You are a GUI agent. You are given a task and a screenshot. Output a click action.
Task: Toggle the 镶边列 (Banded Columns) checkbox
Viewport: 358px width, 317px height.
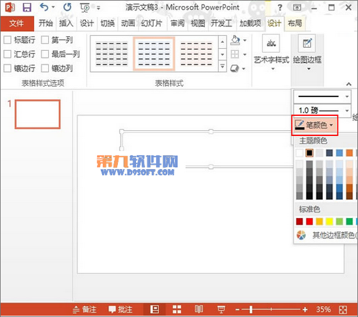pyautogui.click(x=45, y=68)
